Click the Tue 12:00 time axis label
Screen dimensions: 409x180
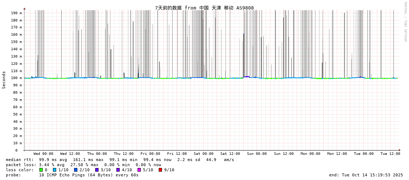click(x=390, y=154)
